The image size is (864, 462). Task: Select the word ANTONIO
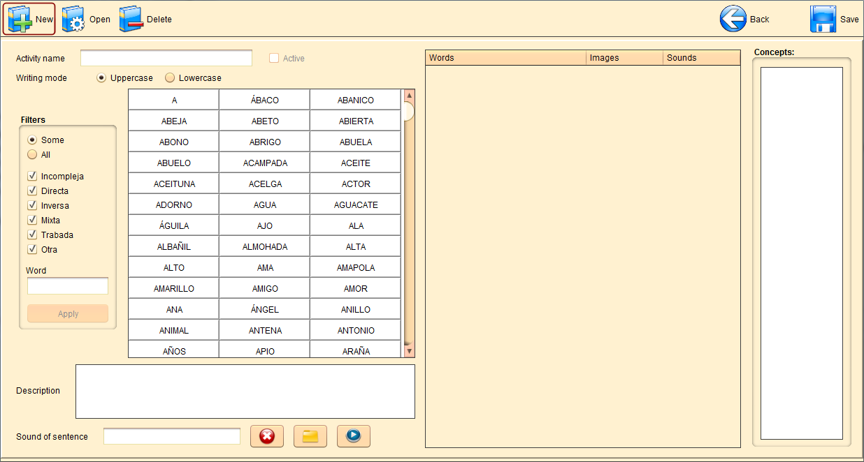pos(355,330)
